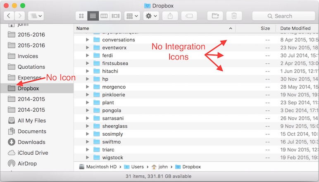This screenshot has height=182, width=319.
Task: Expand the hitachi folder
Action: pyautogui.click(x=88, y=71)
